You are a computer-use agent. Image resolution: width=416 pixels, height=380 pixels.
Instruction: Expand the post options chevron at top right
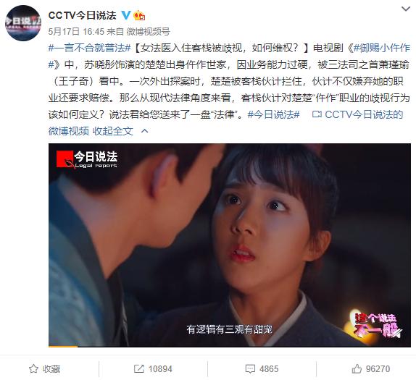[406, 9]
